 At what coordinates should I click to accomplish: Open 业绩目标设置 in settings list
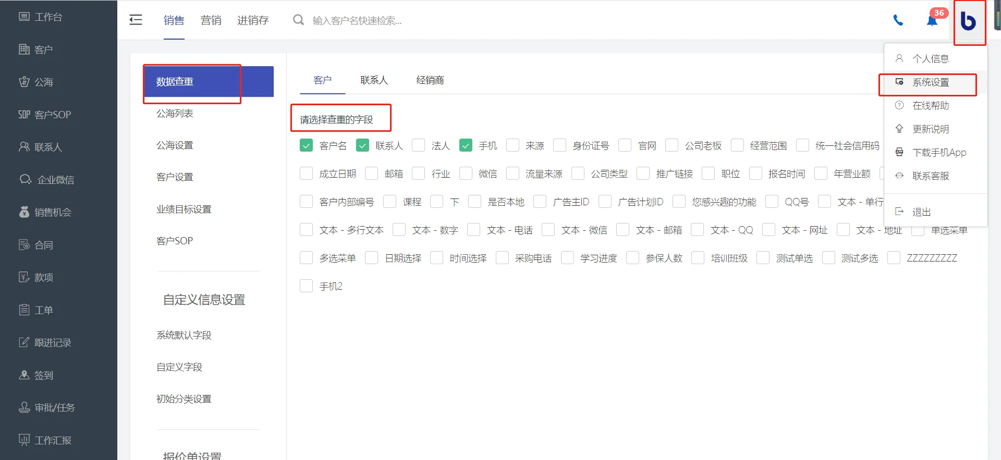point(184,209)
